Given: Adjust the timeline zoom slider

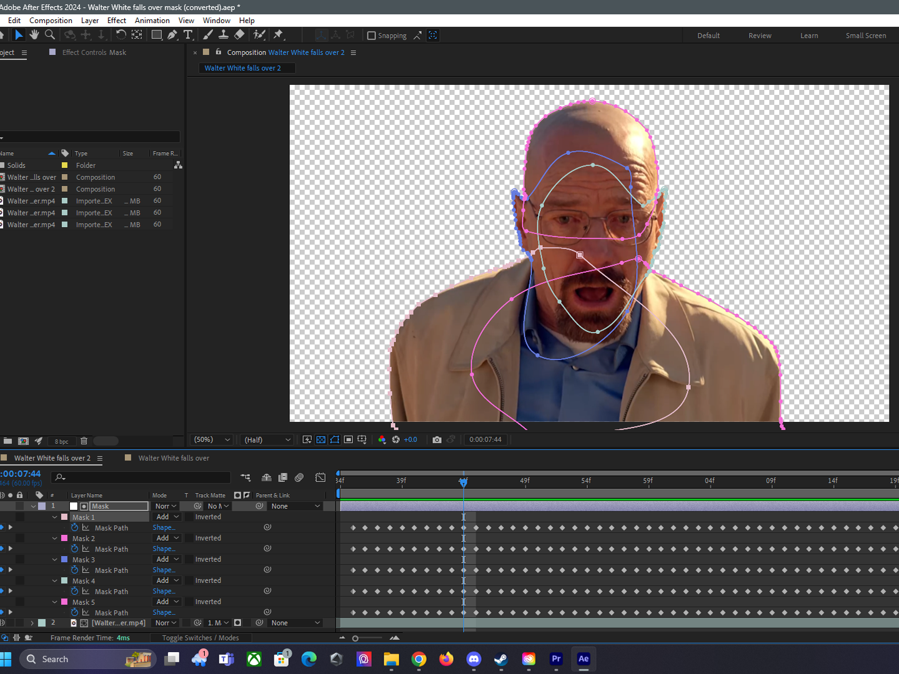Looking at the screenshot, I should coord(355,638).
